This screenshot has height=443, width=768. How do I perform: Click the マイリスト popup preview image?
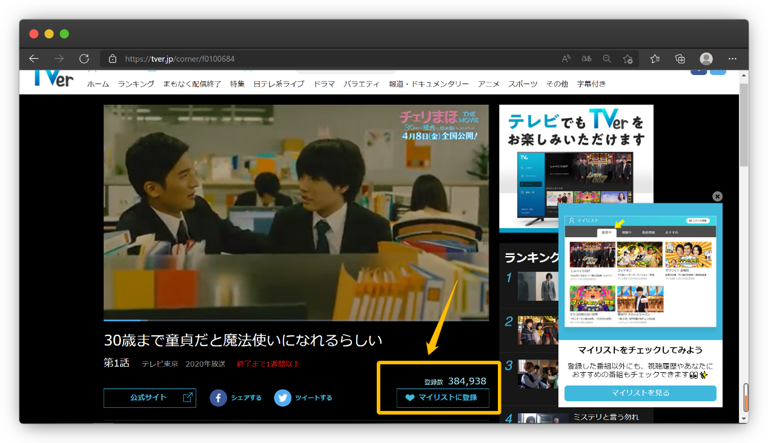(640, 271)
